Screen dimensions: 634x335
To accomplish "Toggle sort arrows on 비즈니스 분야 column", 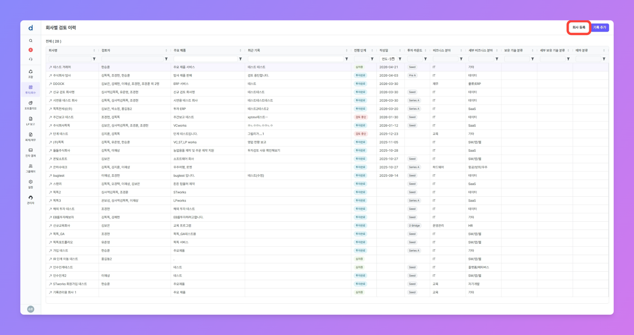I will [x=461, y=50].
